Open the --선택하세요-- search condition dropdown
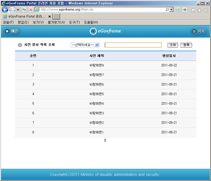Viewport: 211px width, 181px height. [x=85, y=45]
